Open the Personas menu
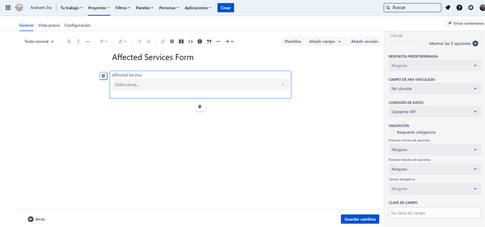Viewport: 485px width, 227px height. coord(169,8)
